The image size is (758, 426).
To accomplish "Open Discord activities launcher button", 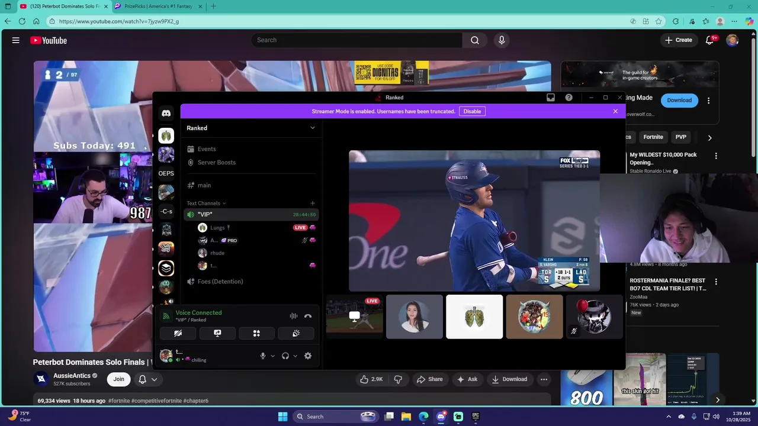I will (256, 333).
